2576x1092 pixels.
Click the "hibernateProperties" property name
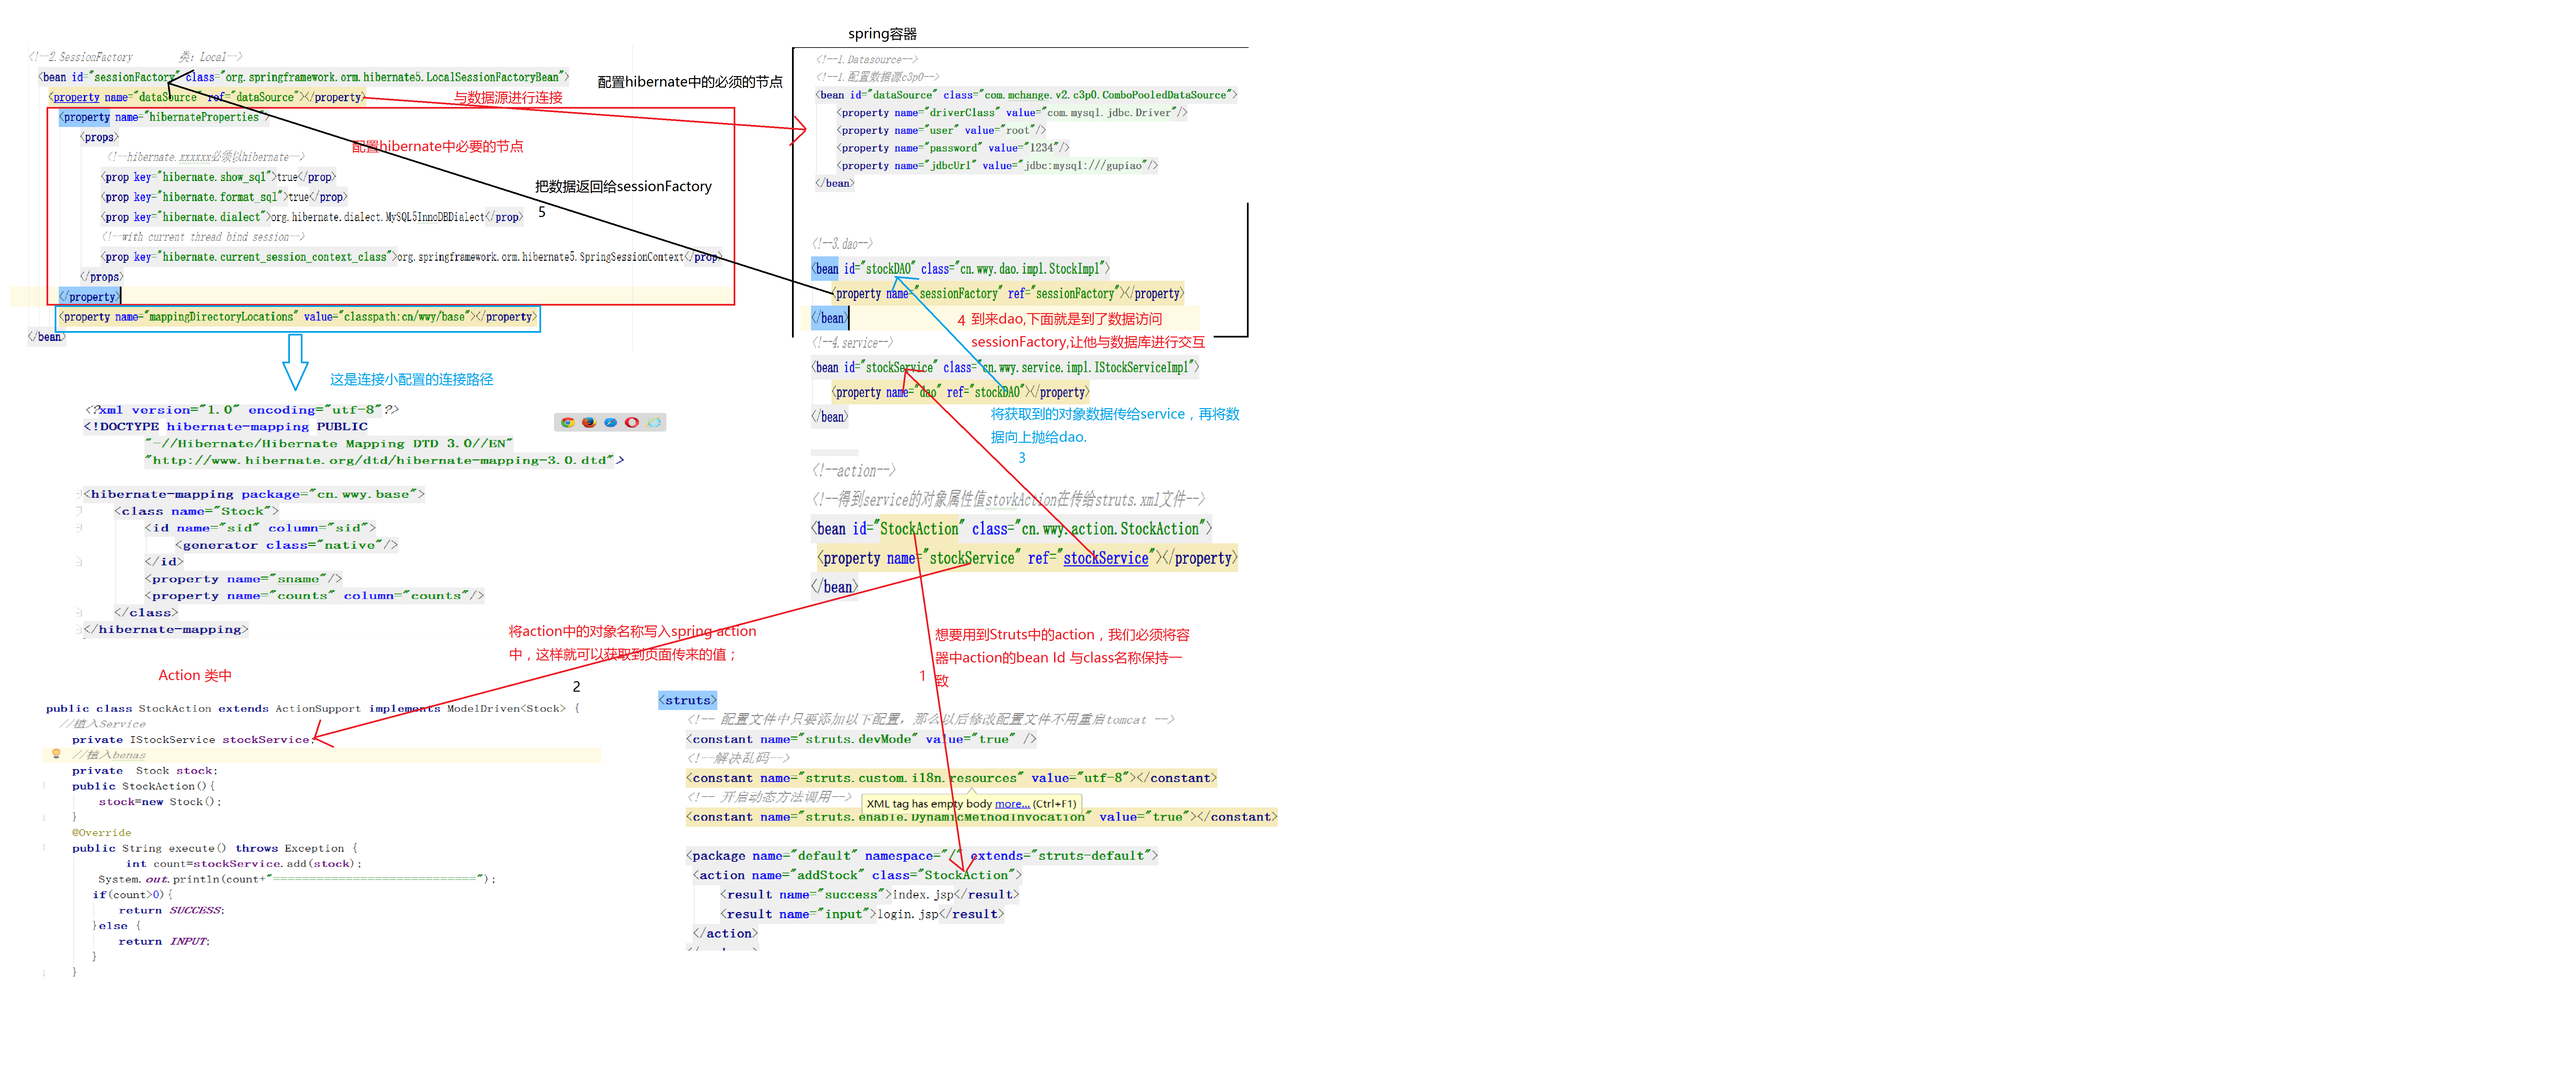[x=204, y=117]
